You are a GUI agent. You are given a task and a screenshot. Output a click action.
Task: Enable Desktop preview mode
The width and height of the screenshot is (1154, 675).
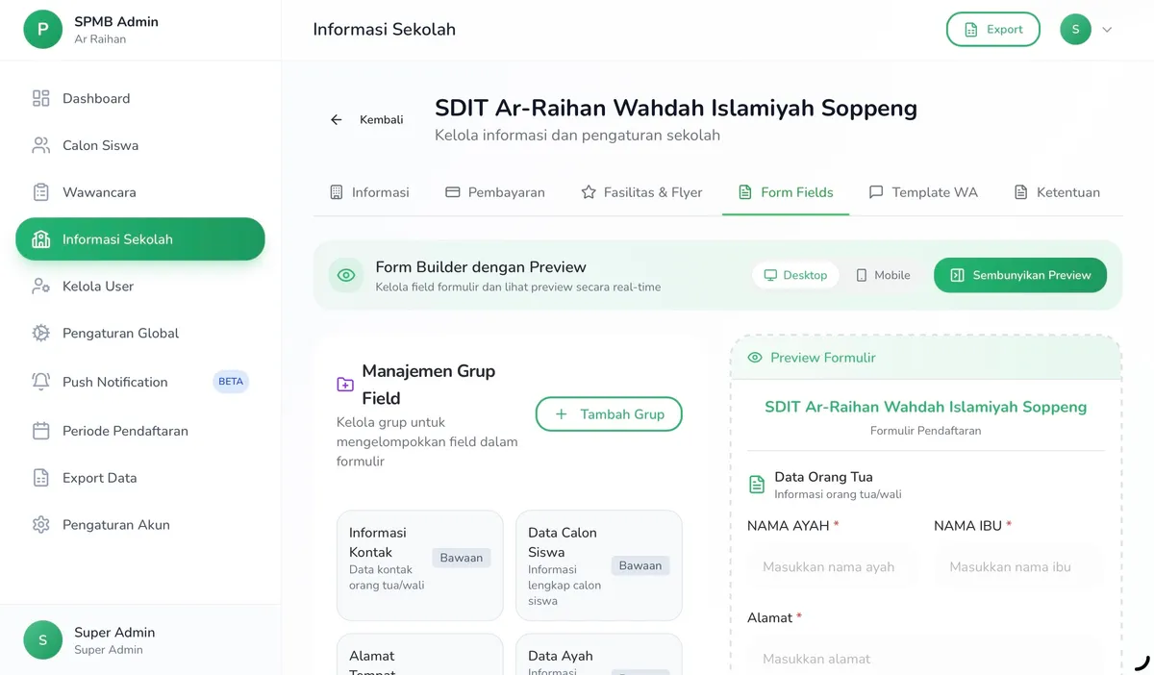pos(795,275)
